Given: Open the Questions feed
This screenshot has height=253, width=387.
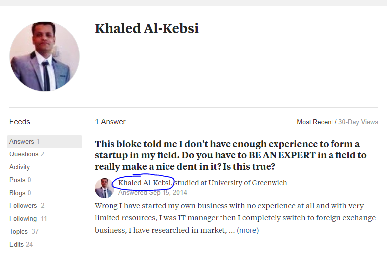Looking at the screenshot, I should 27,154.
